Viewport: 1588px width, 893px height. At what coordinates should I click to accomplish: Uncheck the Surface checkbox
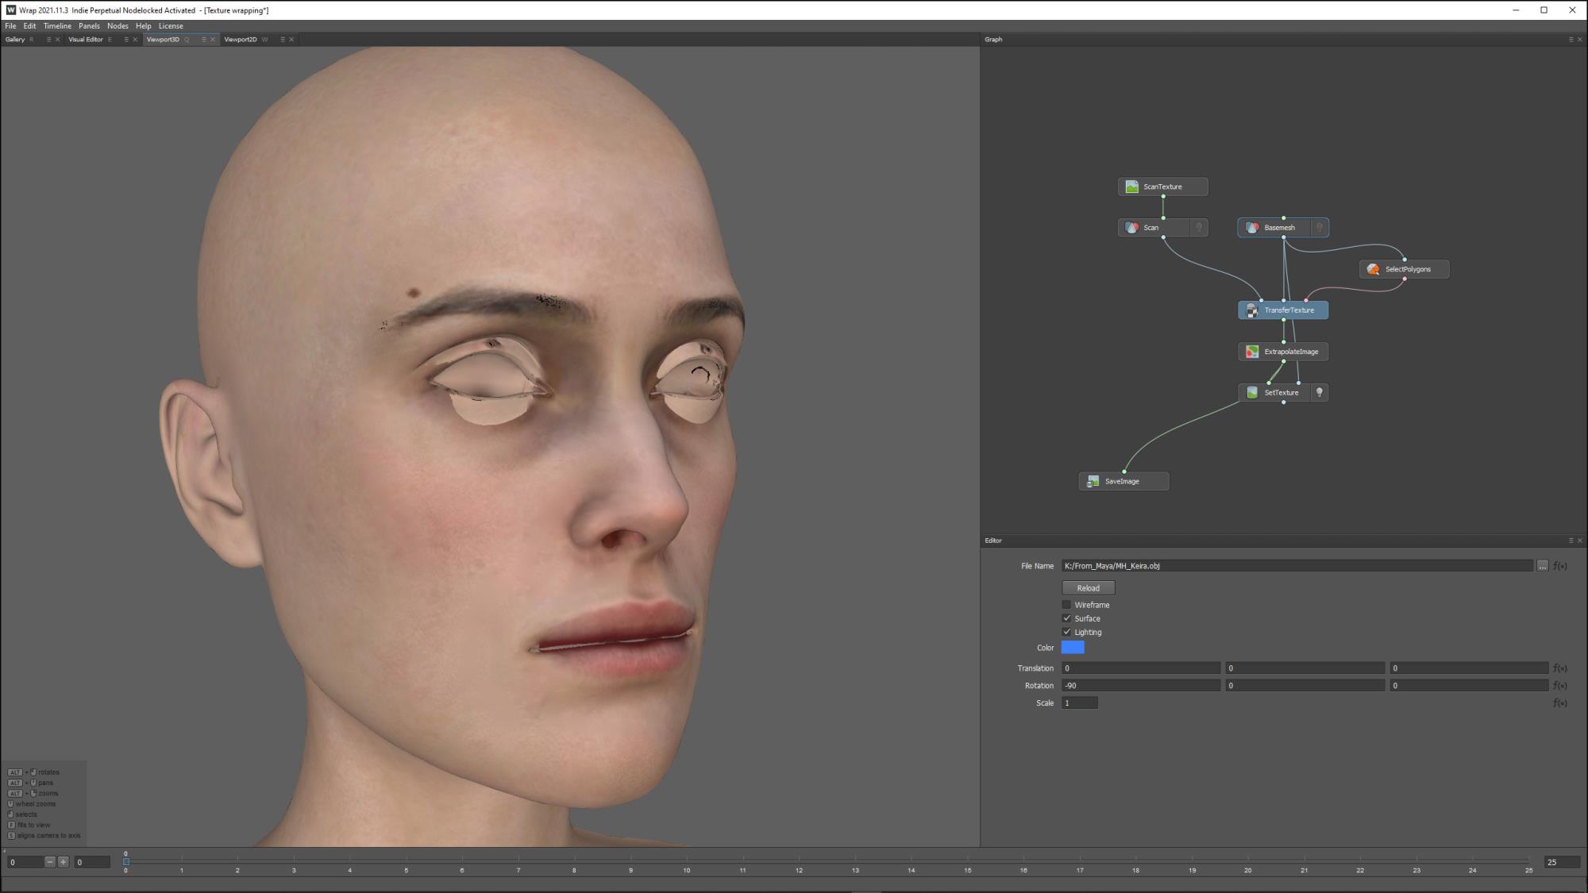pos(1066,618)
